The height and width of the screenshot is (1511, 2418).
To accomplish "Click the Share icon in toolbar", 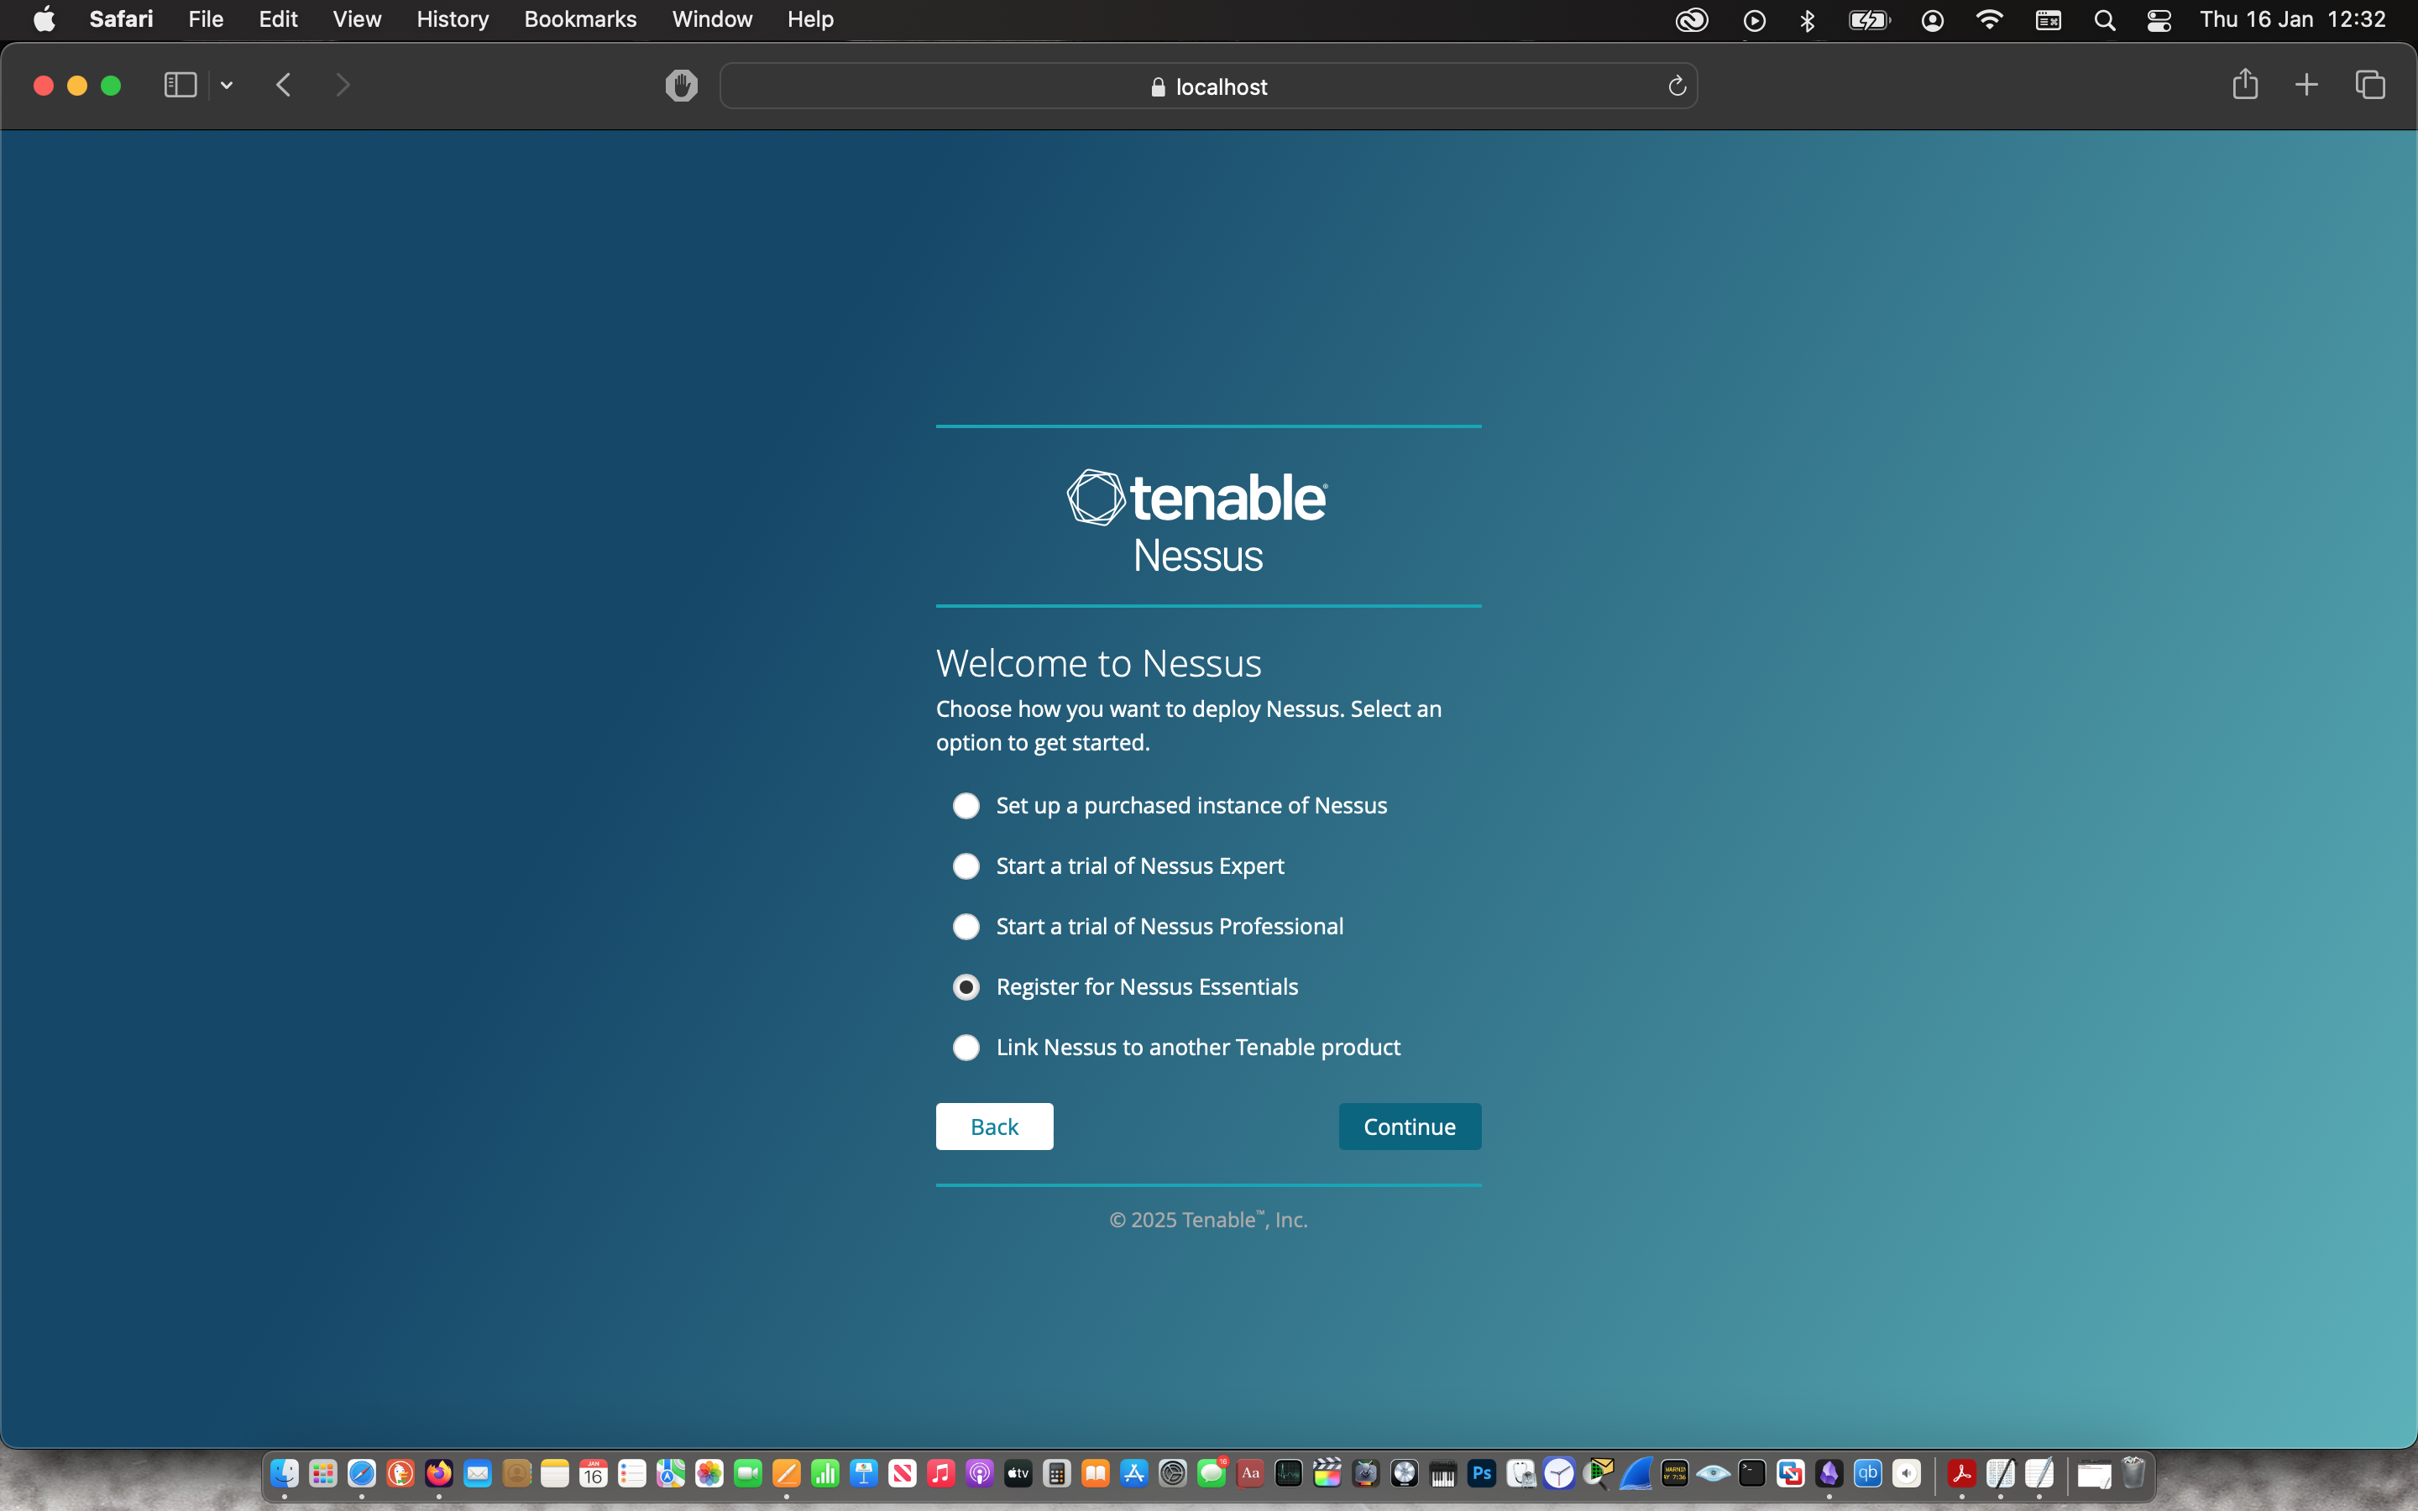I will click(2244, 85).
